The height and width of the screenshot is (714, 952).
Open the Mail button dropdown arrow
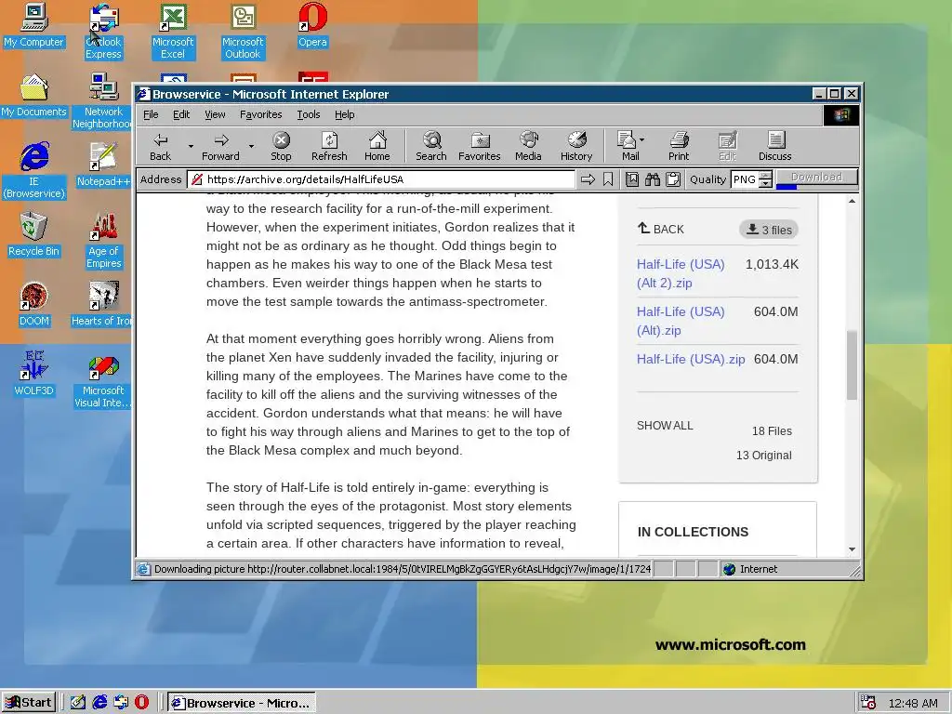pos(642,139)
